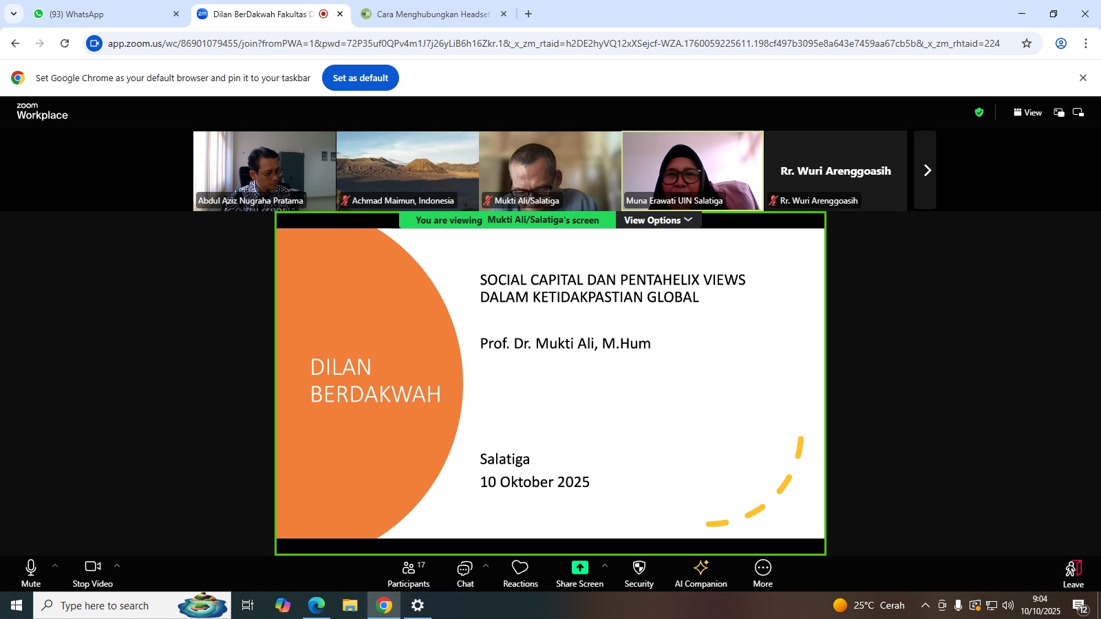
Task: Expand the View Options dropdown
Action: (658, 220)
